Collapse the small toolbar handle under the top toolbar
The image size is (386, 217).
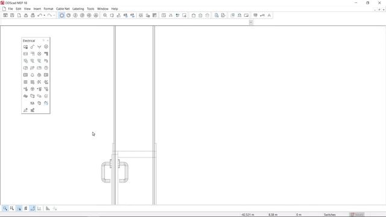click(x=251, y=22)
